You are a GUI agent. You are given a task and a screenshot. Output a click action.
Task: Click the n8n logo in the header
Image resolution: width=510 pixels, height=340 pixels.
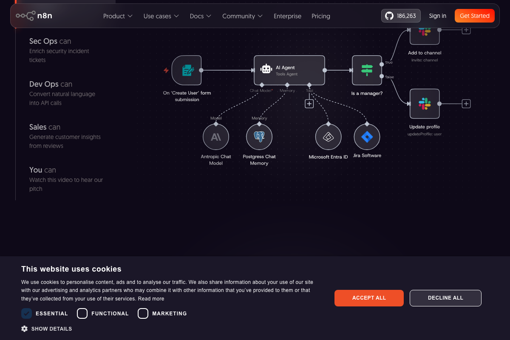tap(34, 16)
